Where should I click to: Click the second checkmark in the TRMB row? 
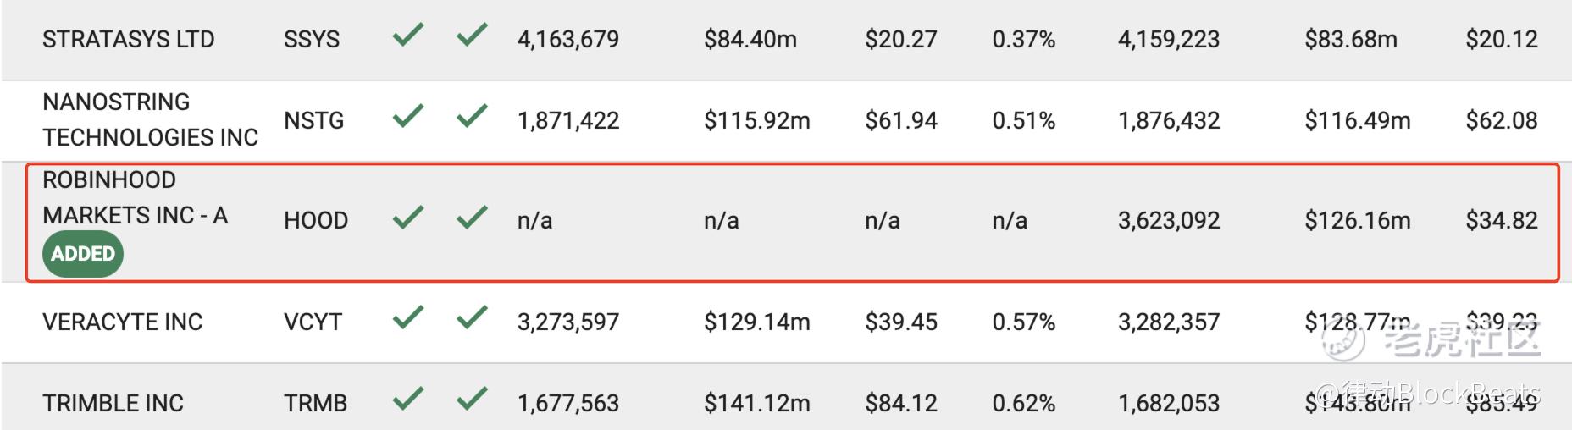[x=472, y=399]
